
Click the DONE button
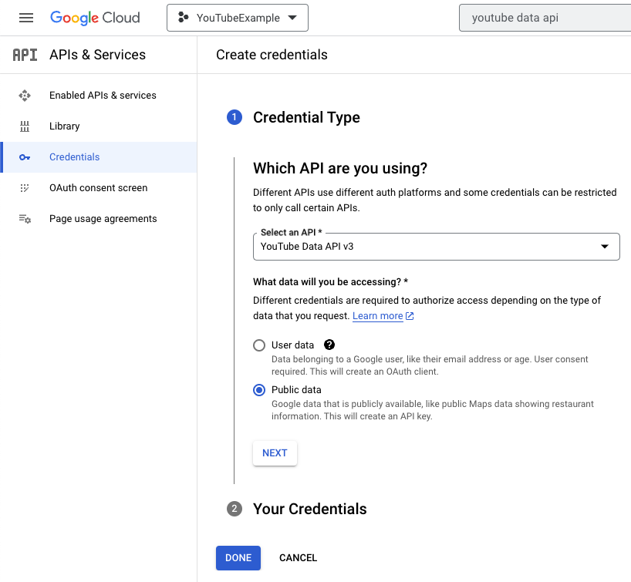pos(238,558)
